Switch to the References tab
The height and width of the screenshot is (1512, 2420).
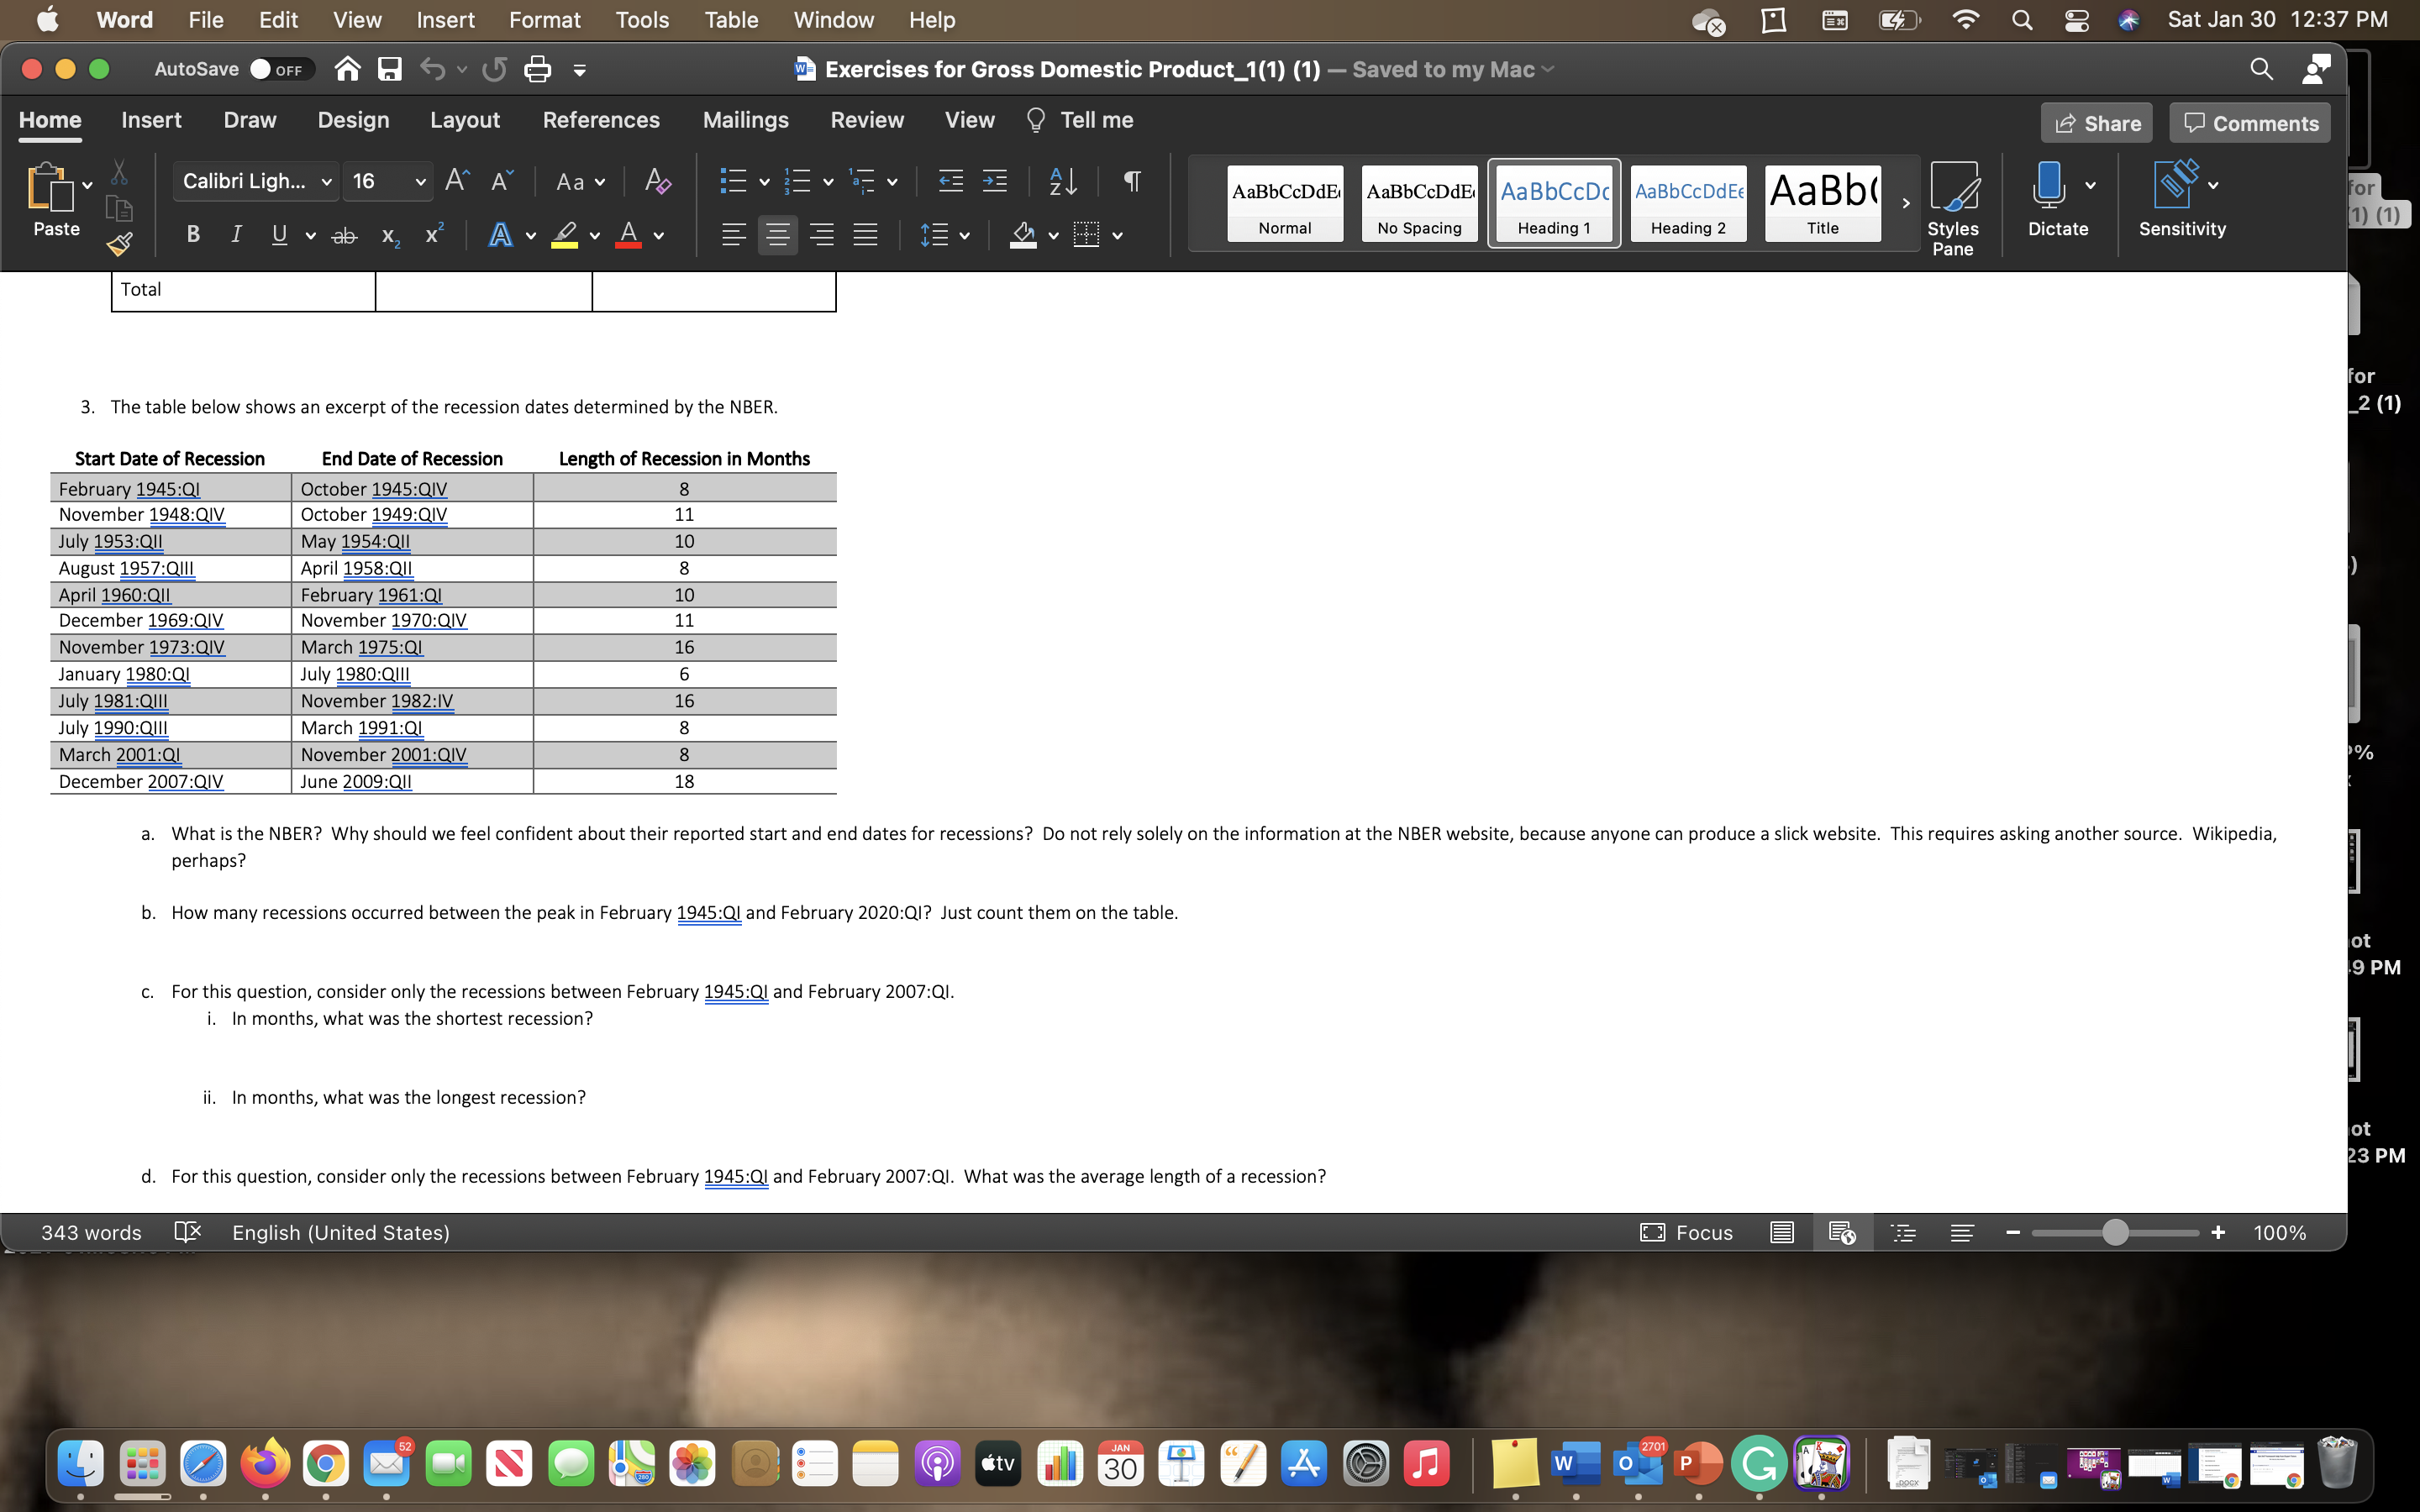click(x=600, y=120)
